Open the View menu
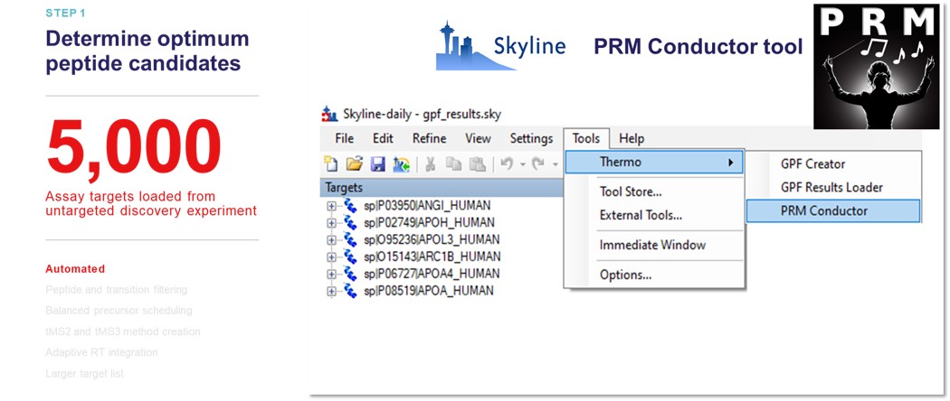This screenshot has width=950, height=401. [478, 138]
